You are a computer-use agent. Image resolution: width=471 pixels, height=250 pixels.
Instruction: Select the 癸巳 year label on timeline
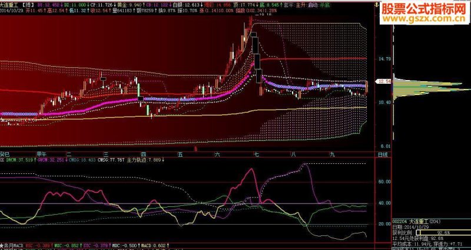(x=5, y=154)
